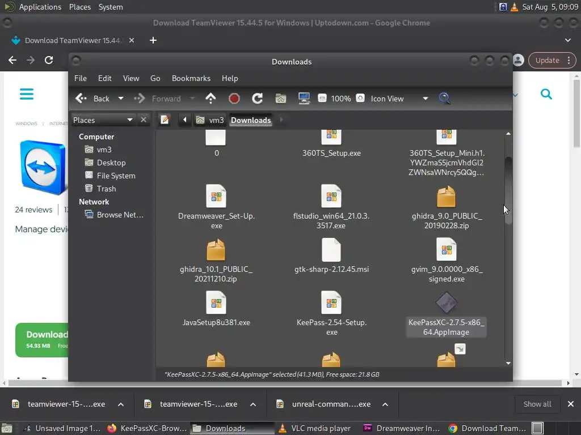The width and height of the screenshot is (581, 435).
Task: Click the 360TS_Setup_Mini file name
Action: coord(447,163)
